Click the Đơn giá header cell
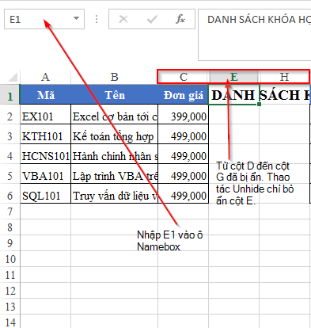The width and height of the screenshot is (311, 328). (x=184, y=94)
